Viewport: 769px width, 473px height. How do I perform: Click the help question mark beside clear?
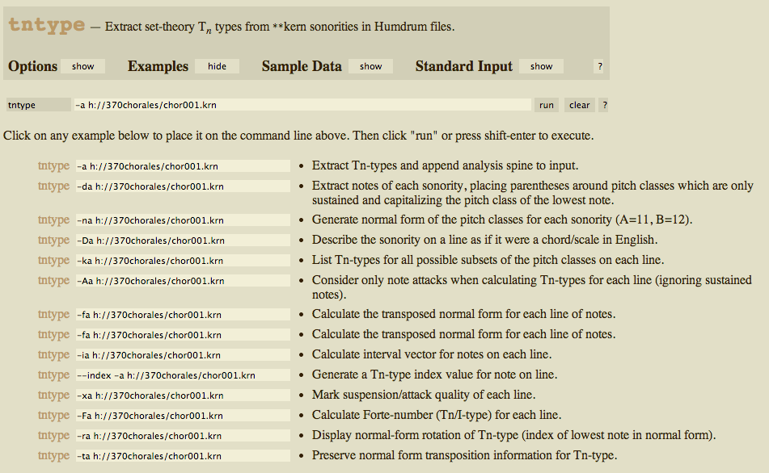[x=603, y=105]
